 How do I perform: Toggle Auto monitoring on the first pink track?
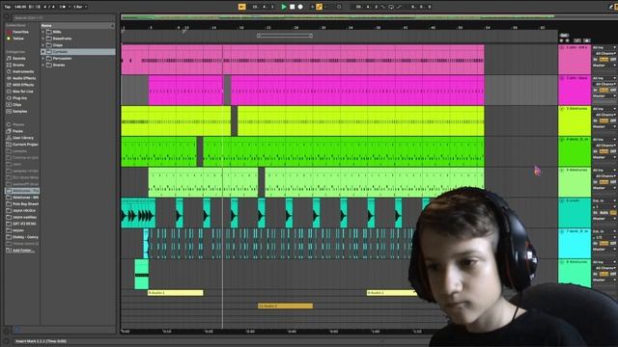tap(604, 60)
